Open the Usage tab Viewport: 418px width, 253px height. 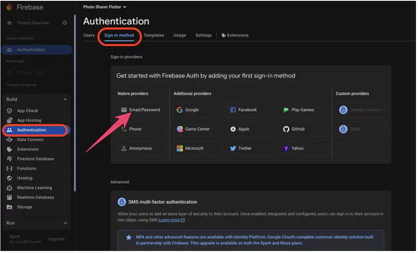click(179, 35)
